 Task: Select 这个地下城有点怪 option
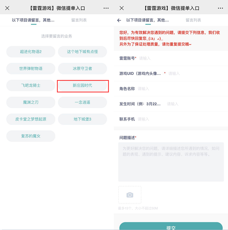pos(82,52)
